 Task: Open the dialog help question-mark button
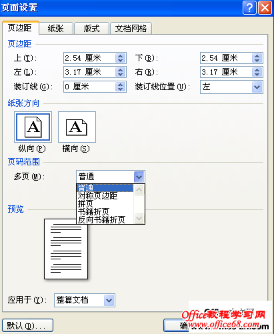(x=249, y=8)
